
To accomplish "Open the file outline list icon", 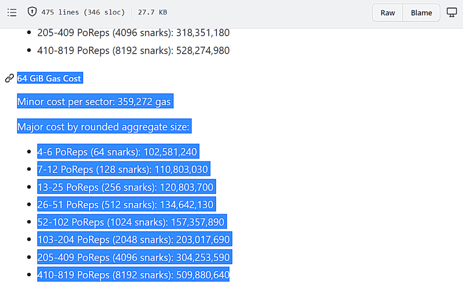I will coord(12,12).
